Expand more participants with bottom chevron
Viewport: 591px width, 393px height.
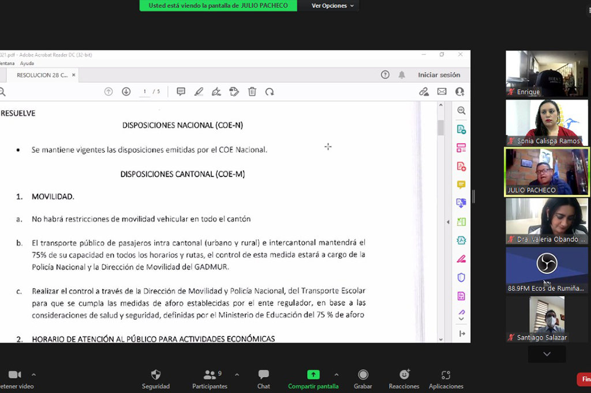pos(547,354)
